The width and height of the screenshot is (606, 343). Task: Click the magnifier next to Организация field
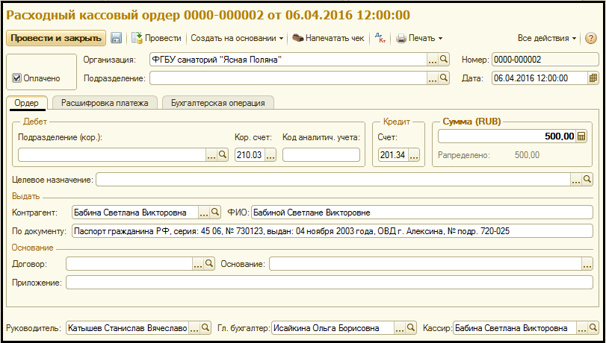(x=444, y=60)
